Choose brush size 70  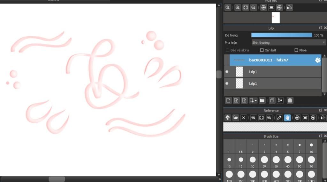[311, 162]
